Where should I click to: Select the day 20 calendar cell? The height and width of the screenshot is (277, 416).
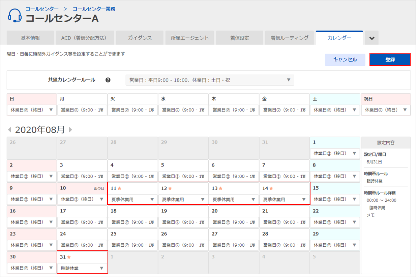pyautogui.click(x=234, y=216)
